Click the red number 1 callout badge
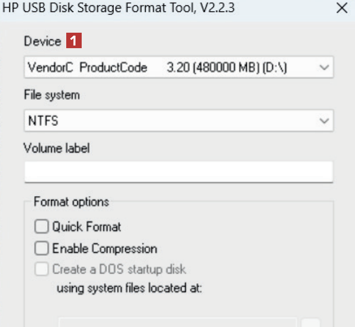The image size is (355, 327). point(74,42)
